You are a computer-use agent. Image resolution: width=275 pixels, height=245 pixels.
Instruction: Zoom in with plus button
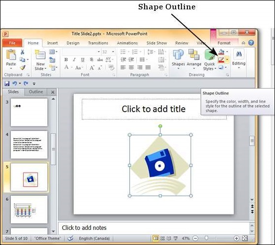click(237, 238)
